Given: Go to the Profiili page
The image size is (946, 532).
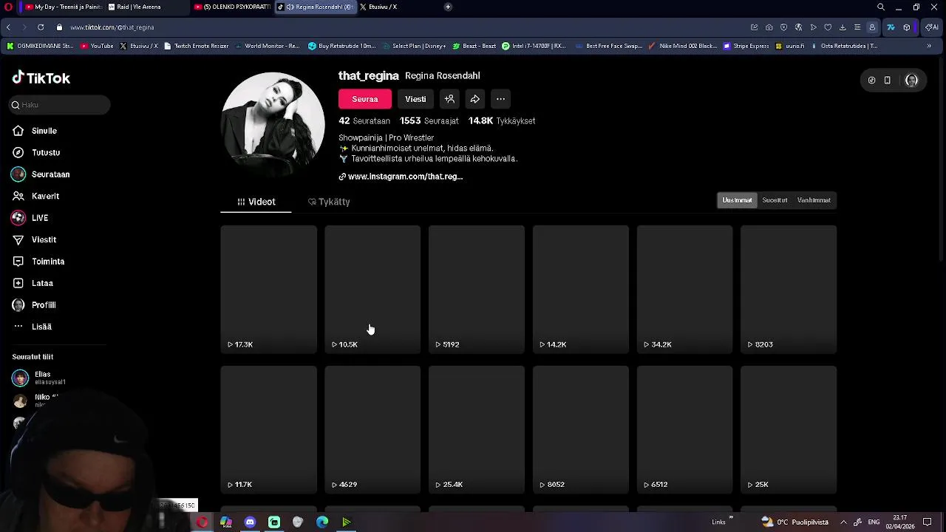Looking at the screenshot, I should 35,305.
